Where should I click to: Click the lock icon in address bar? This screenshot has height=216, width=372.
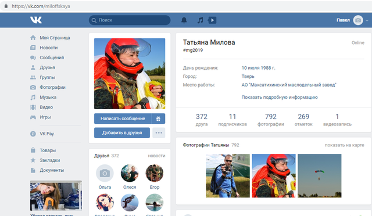pos(6,6)
